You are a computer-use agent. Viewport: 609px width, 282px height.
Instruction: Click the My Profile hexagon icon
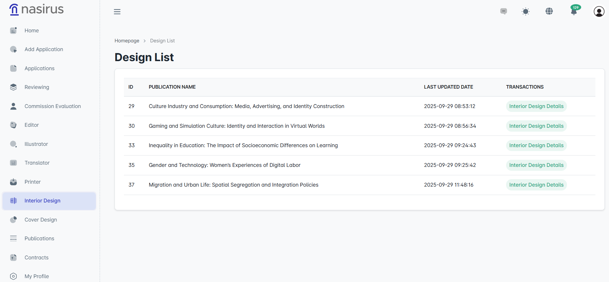pyautogui.click(x=13, y=277)
